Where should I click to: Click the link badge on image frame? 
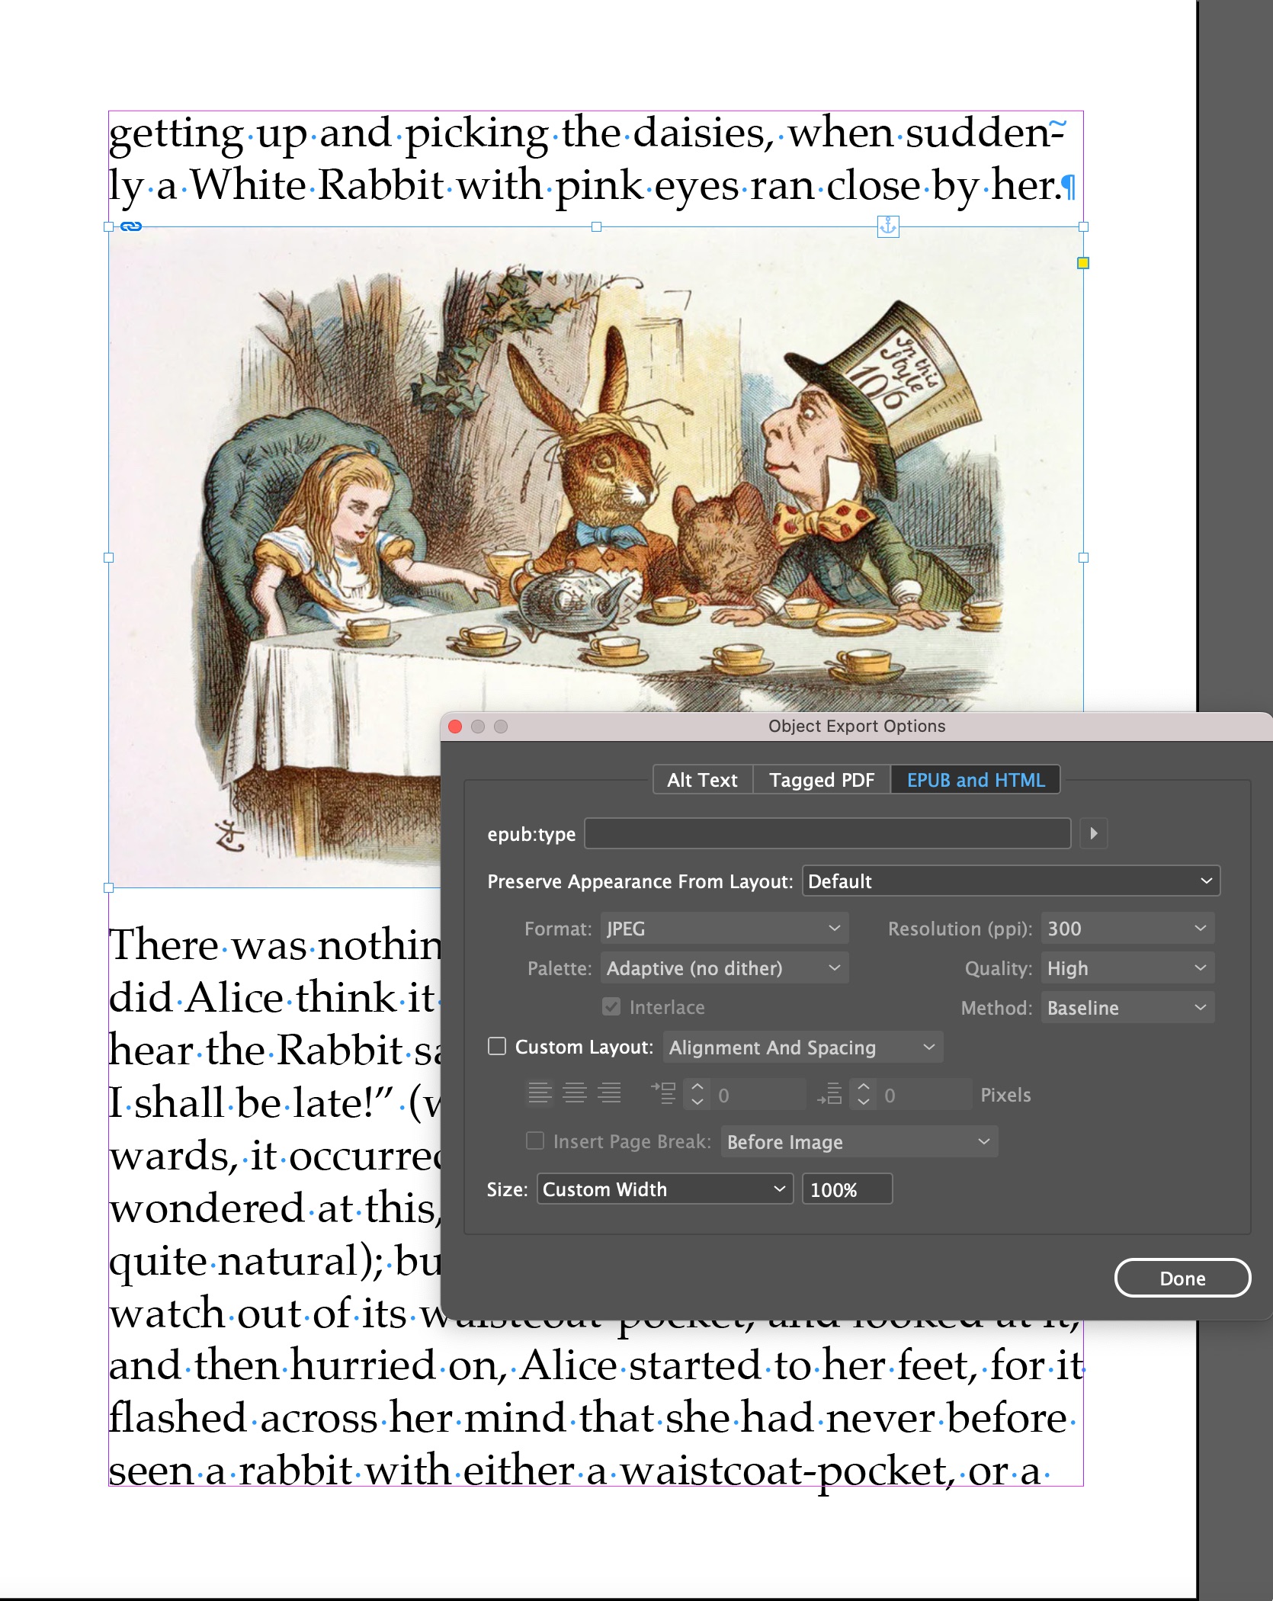[131, 226]
